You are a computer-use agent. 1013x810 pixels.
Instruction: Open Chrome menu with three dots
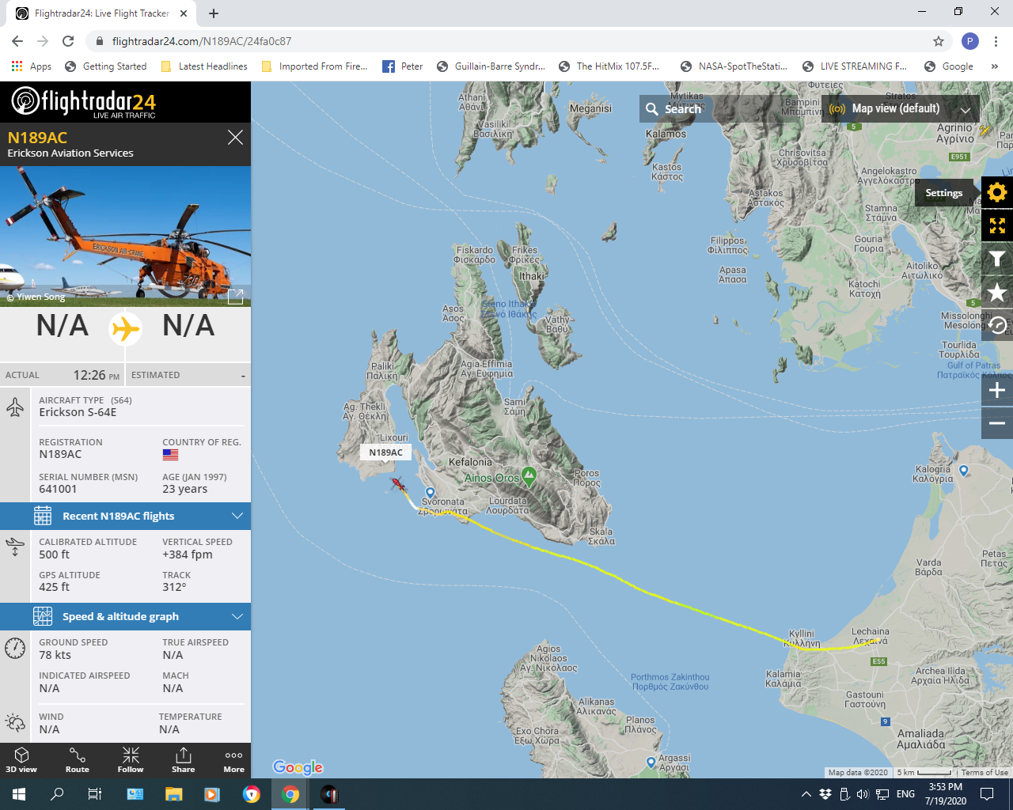[996, 41]
